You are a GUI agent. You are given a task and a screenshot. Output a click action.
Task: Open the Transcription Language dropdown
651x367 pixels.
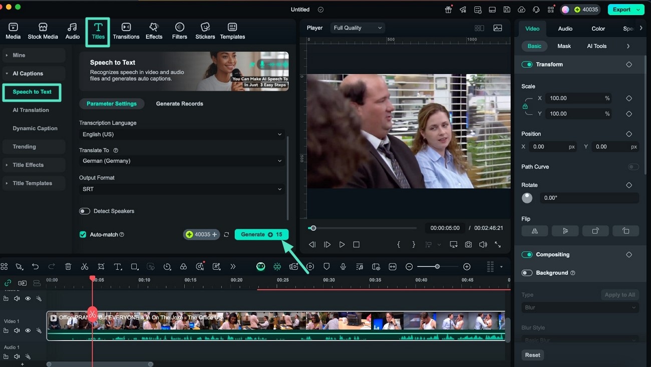(182, 134)
